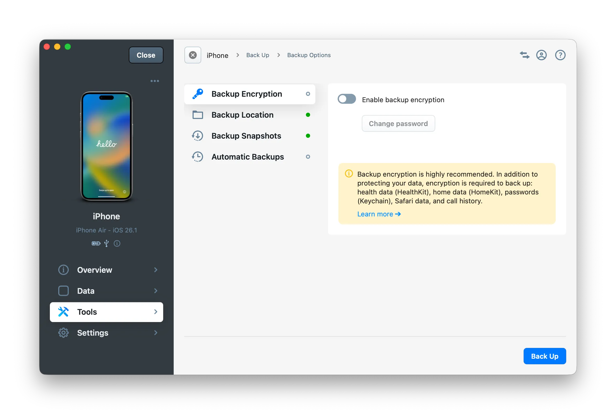The width and height of the screenshot is (616, 414).
Task: Select the Tools hammer icon in sidebar
Action: click(x=63, y=312)
